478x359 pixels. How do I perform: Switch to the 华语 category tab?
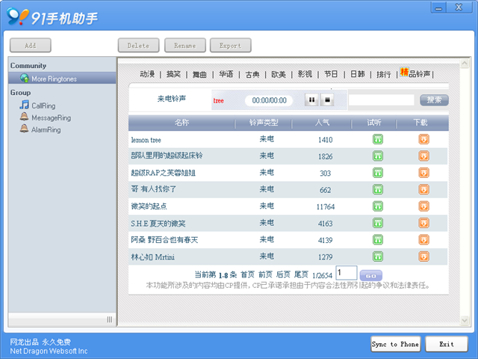coord(226,74)
